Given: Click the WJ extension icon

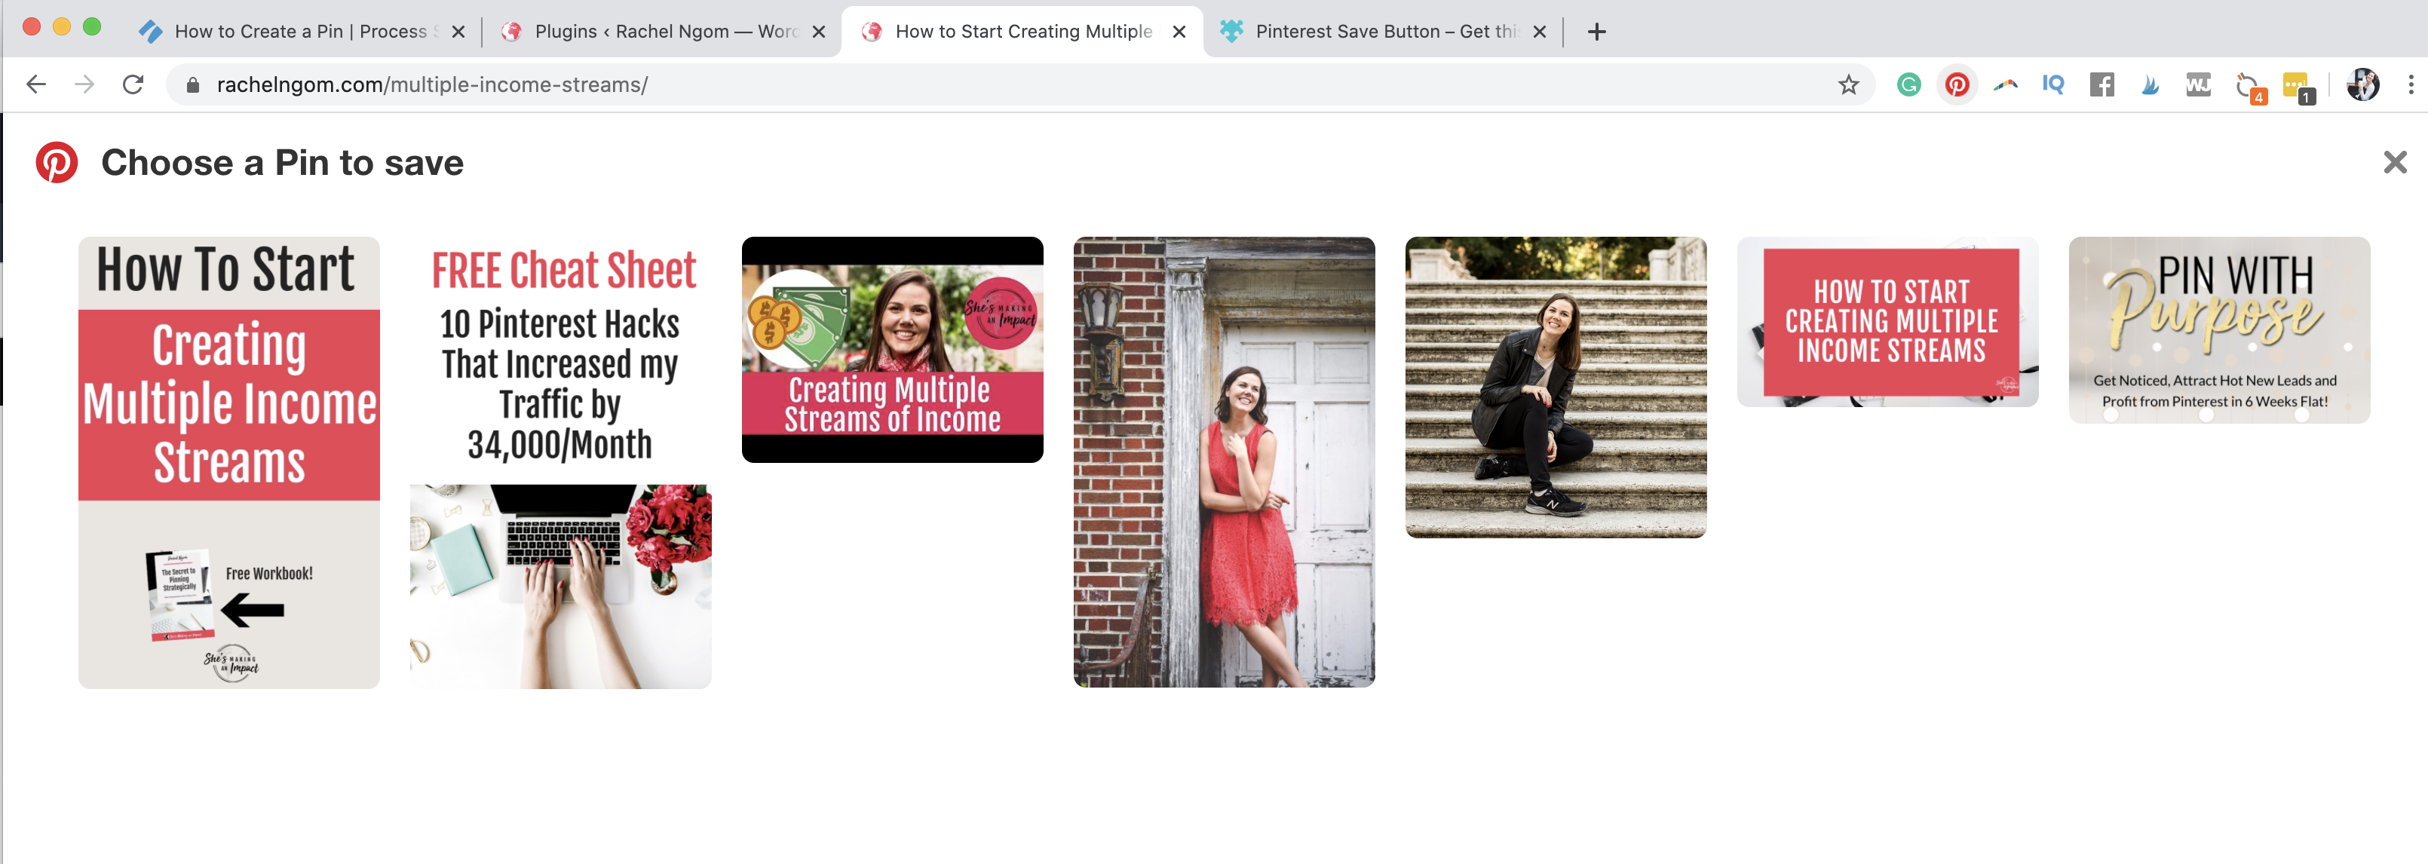Looking at the screenshot, I should (2198, 84).
